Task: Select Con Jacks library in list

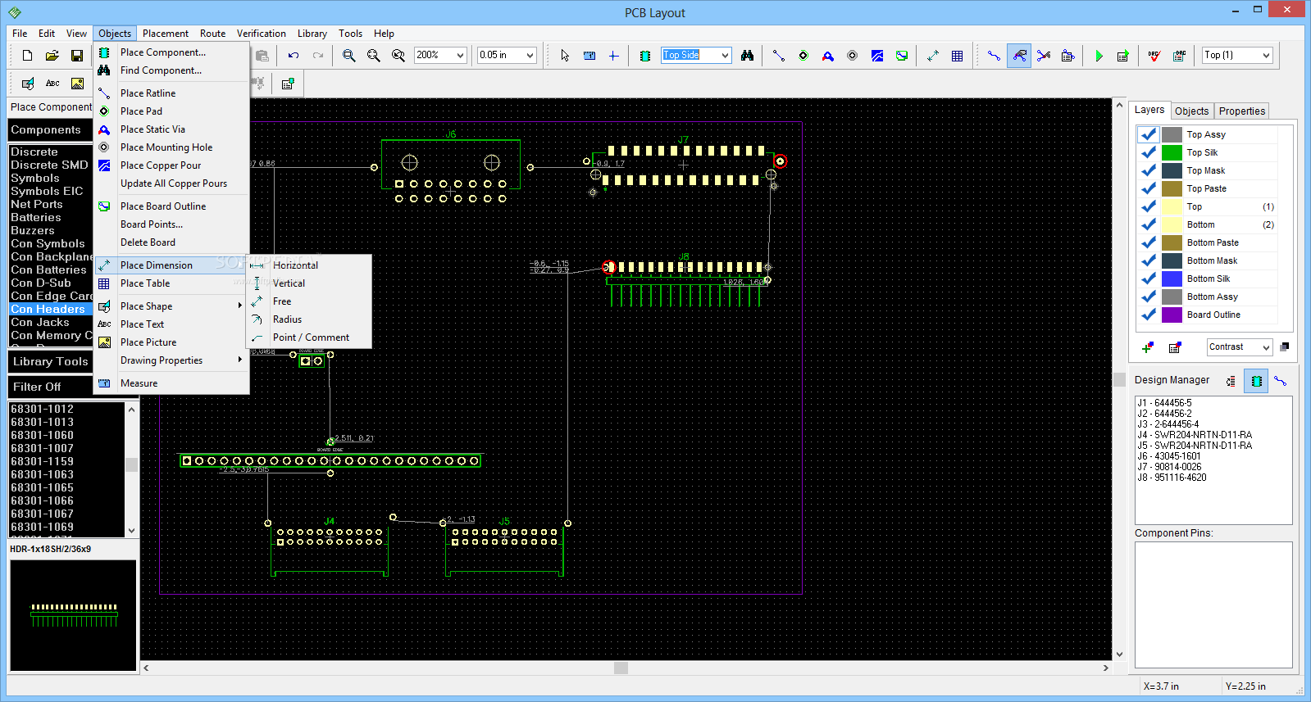Action: (x=50, y=322)
